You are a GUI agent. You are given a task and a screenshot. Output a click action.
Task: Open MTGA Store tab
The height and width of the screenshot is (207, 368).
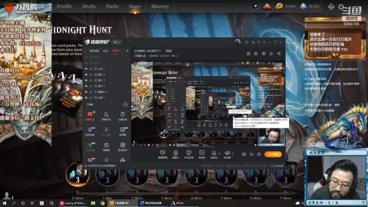pos(135,6)
